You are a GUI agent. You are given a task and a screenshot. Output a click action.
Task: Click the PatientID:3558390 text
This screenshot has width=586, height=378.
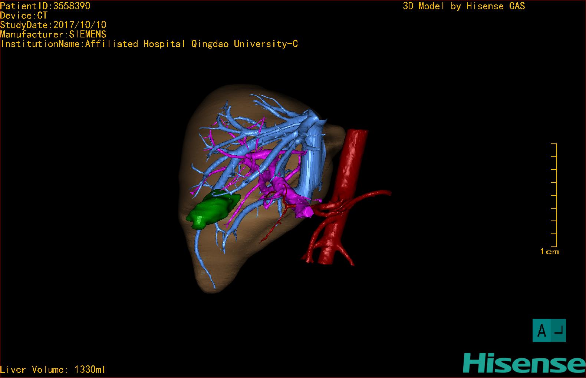(45, 6)
